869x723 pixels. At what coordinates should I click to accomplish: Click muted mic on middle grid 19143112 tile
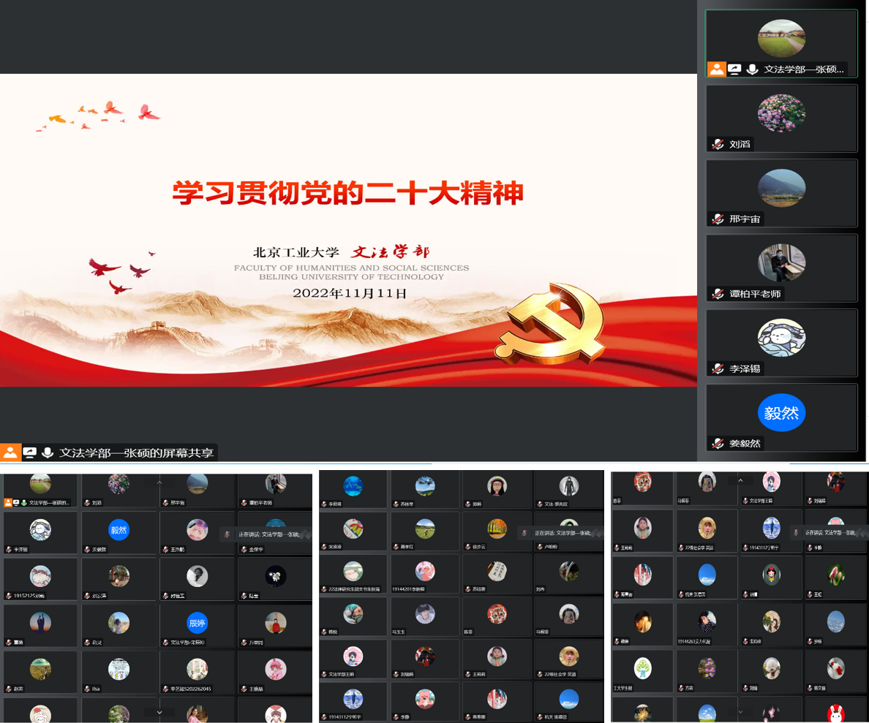coord(324,717)
